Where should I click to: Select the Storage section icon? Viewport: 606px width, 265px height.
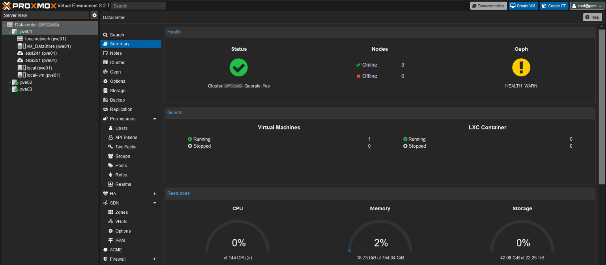pyautogui.click(x=105, y=91)
